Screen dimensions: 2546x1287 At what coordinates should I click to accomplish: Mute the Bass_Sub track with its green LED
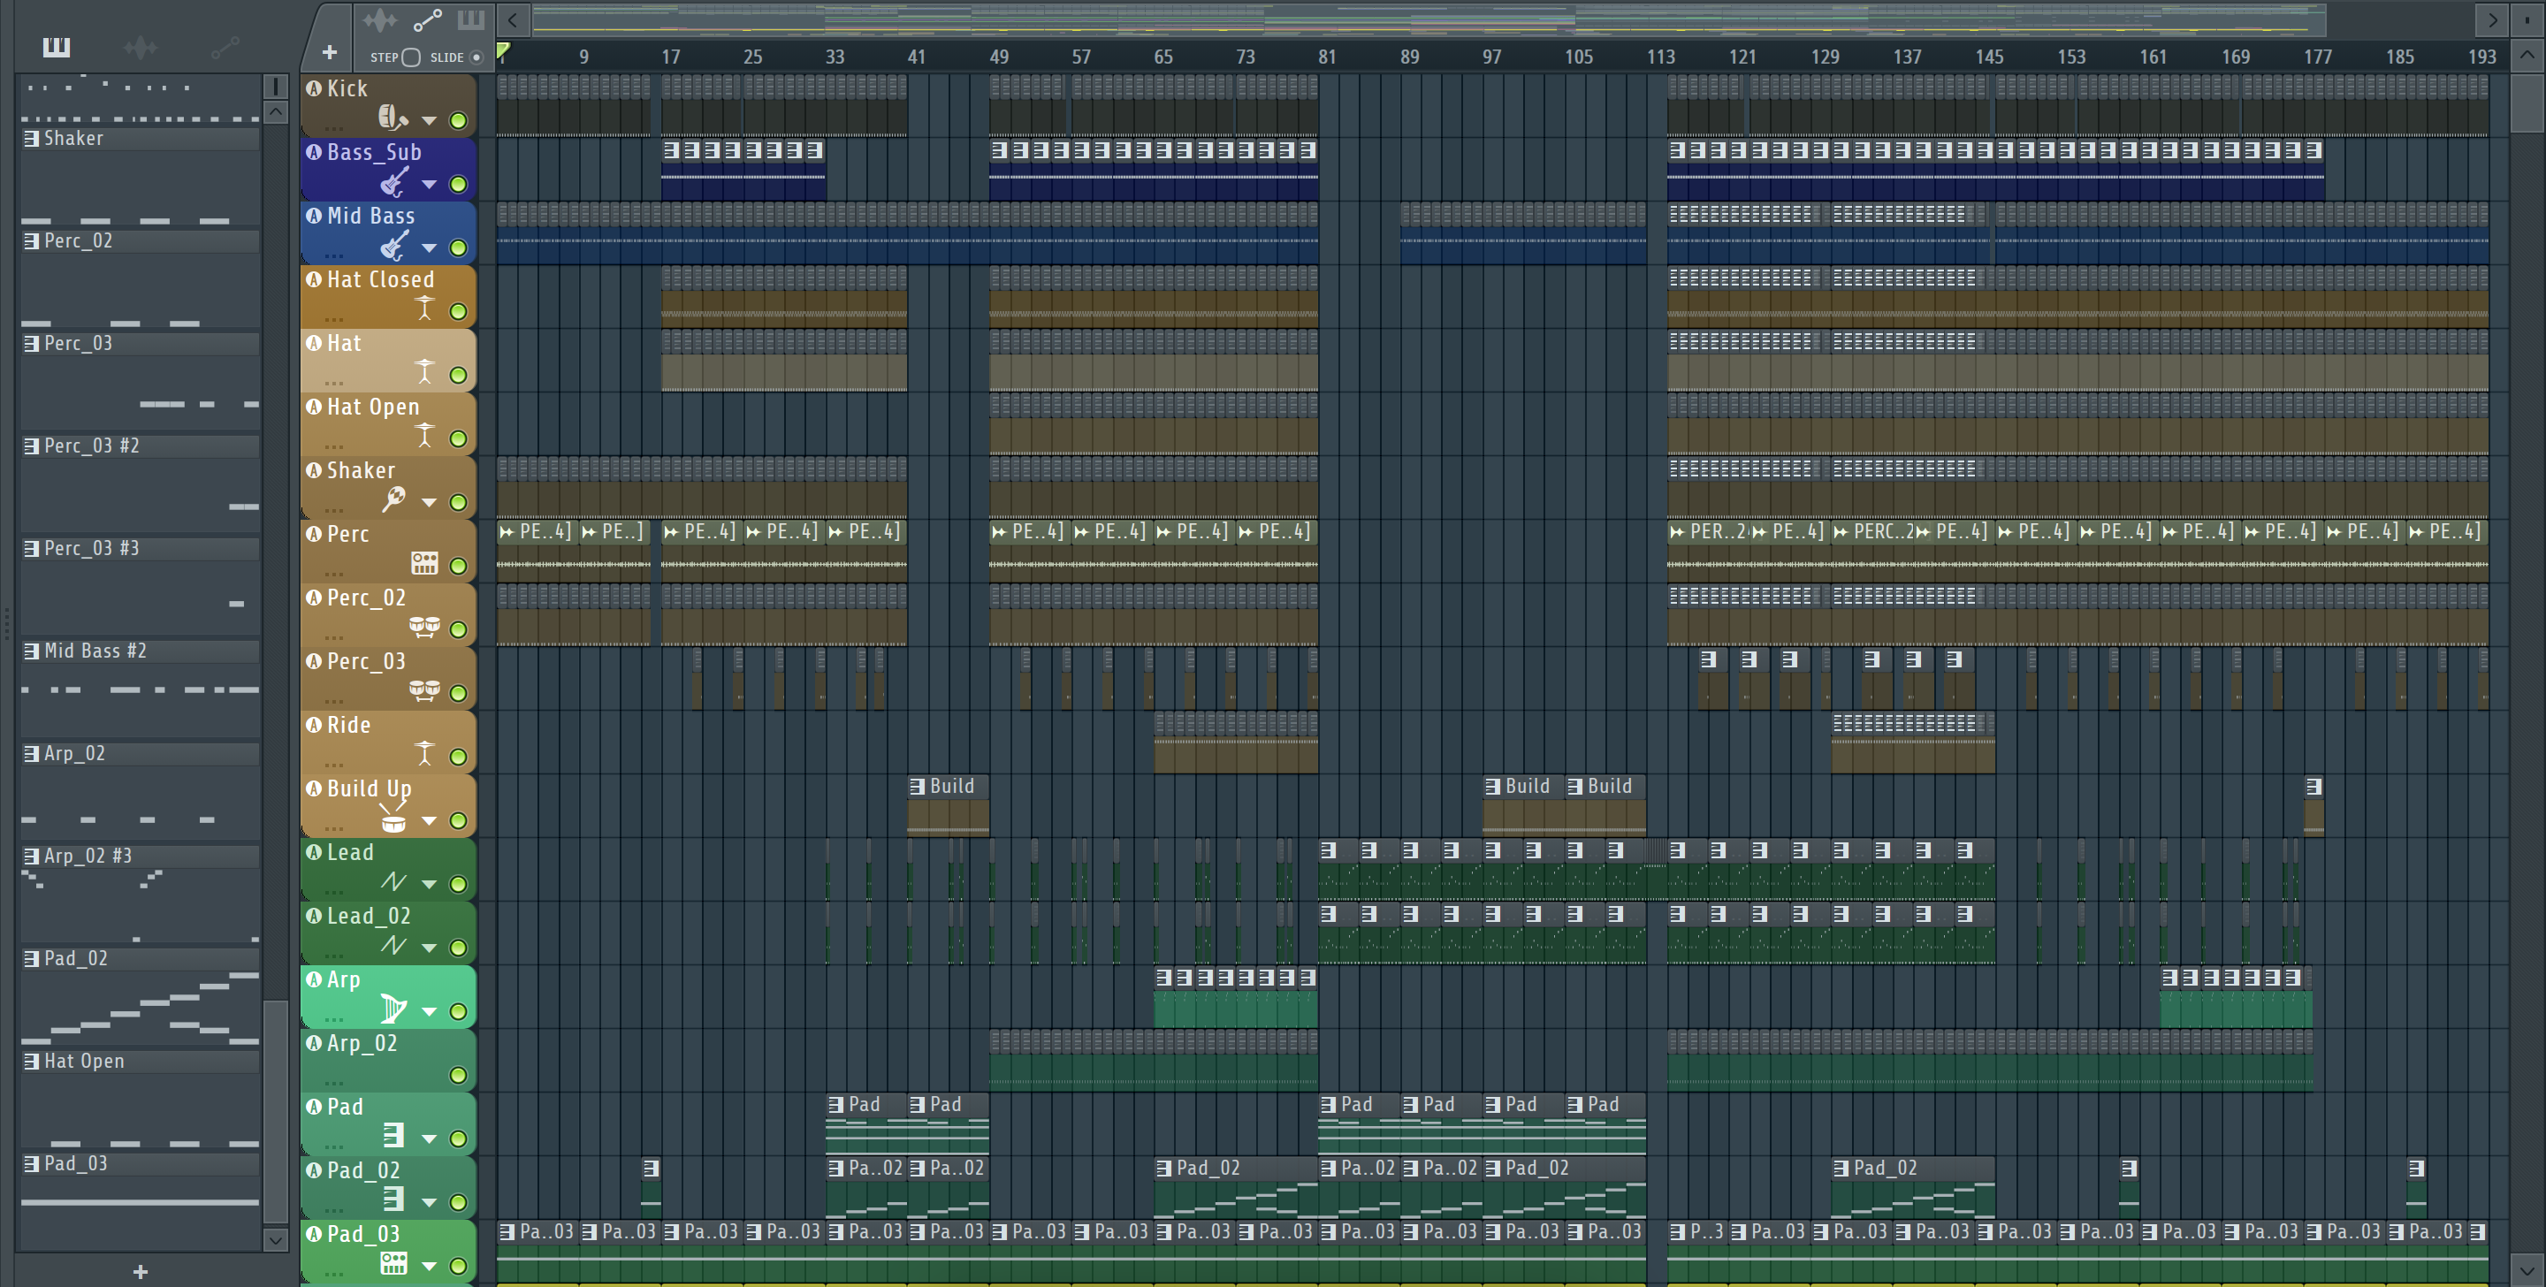click(459, 185)
